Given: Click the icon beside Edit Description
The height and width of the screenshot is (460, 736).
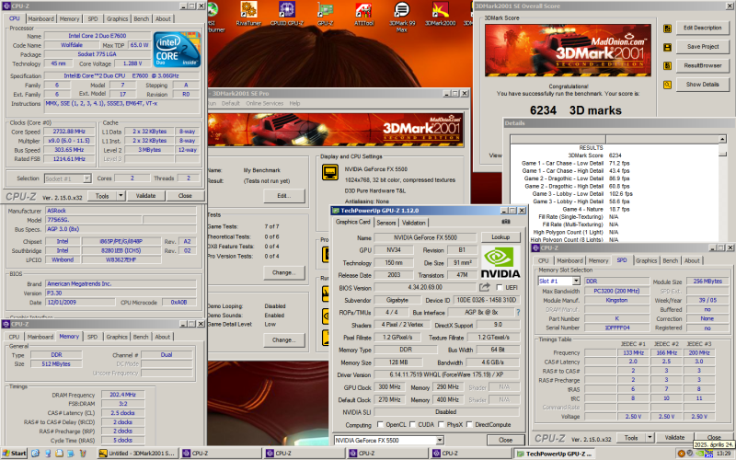Looking at the screenshot, I should point(667,29).
